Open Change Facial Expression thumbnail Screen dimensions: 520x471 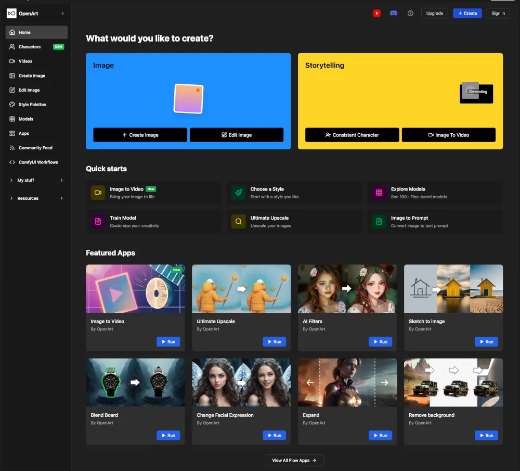[x=241, y=383]
